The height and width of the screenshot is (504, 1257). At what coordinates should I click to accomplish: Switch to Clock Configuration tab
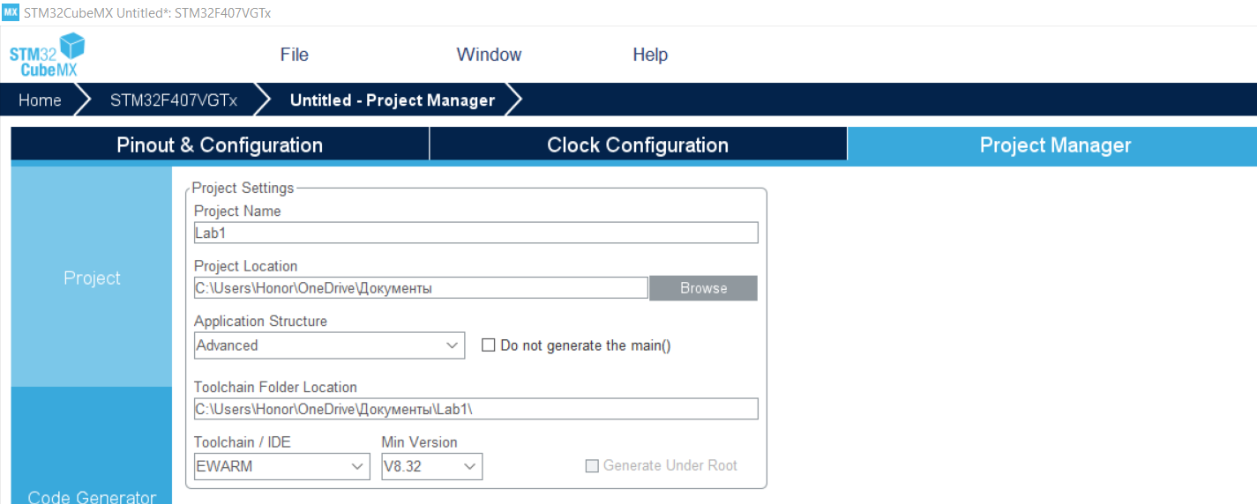(638, 145)
